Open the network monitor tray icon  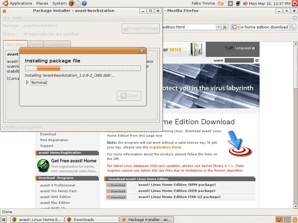click(x=238, y=3)
